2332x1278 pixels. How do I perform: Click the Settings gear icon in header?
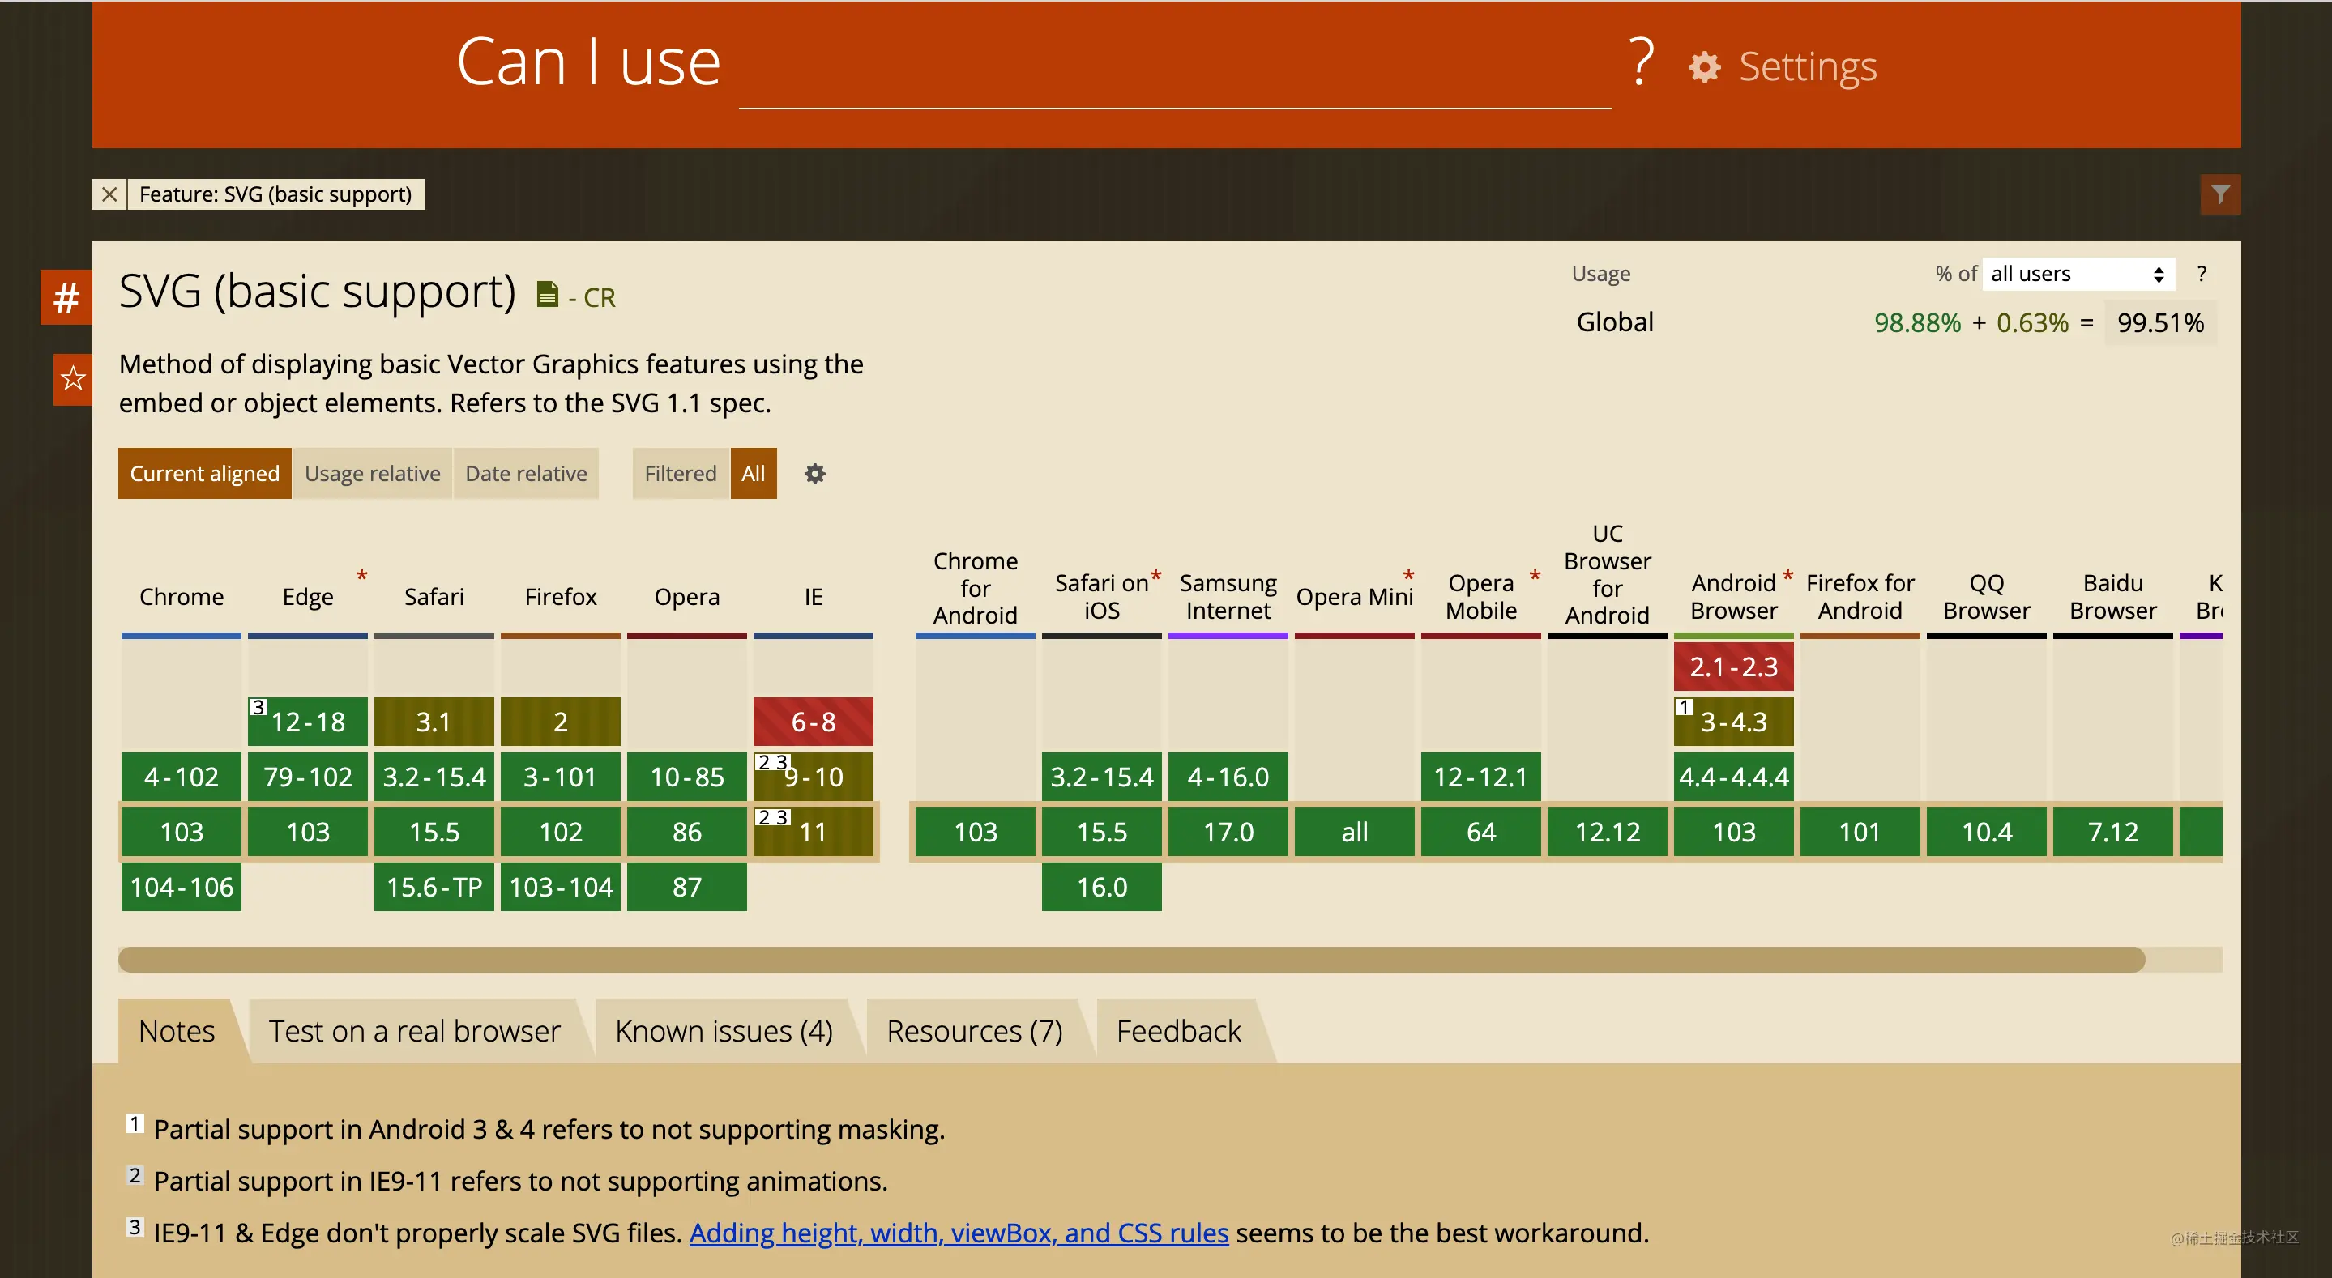click(x=1705, y=67)
